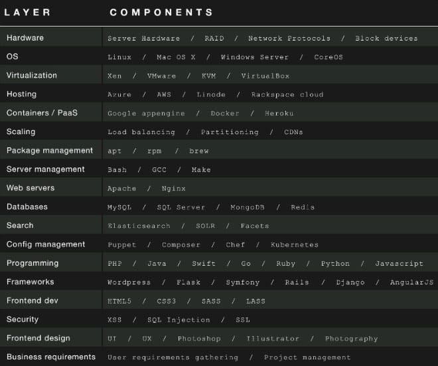Click the Hardware layer label
438x366 pixels.
coord(25,38)
